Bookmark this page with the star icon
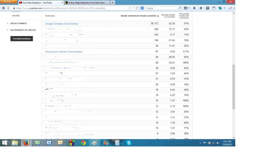 coord(130,8)
